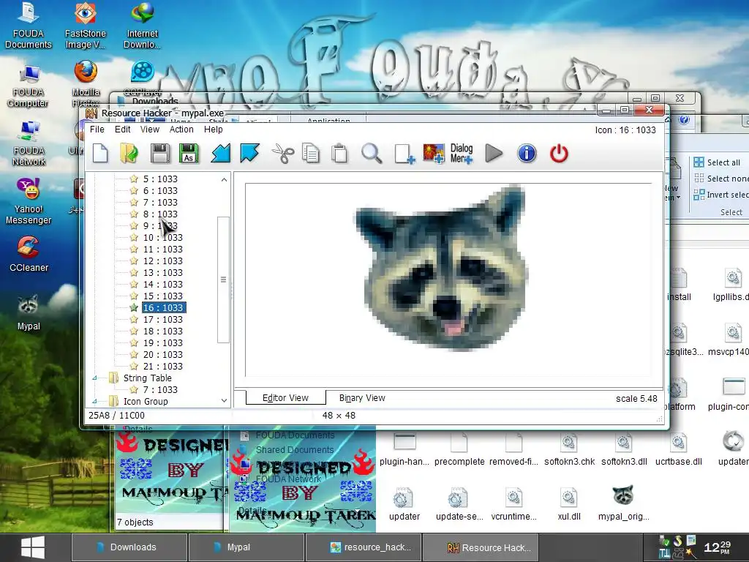Image resolution: width=749 pixels, height=562 pixels.
Task: Open the Internet Download Manager desktop icon
Action: 143,26
